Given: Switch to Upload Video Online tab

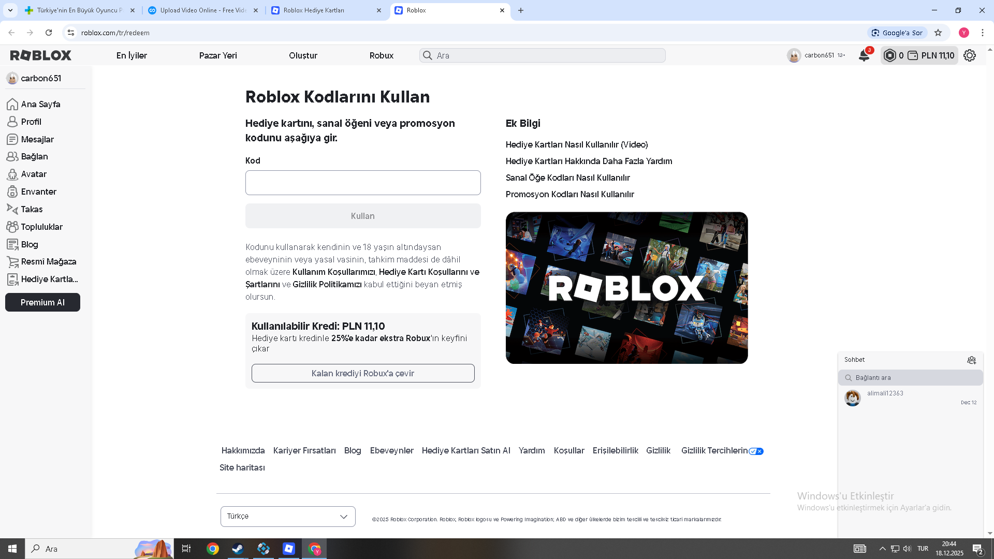Looking at the screenshot, I should click(x=203, y=10).
